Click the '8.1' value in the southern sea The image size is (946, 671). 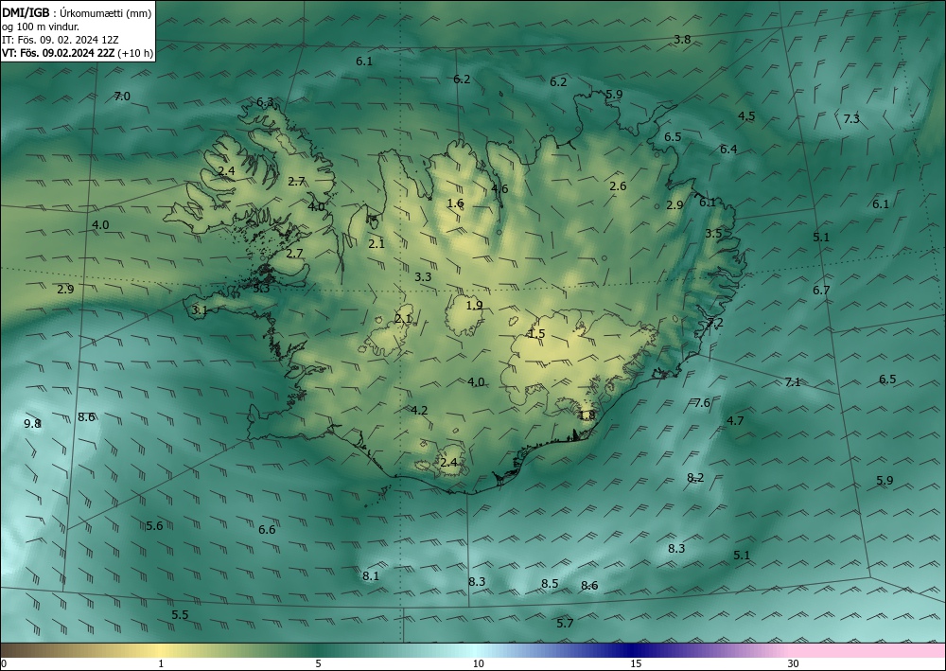tap(371, 575)
